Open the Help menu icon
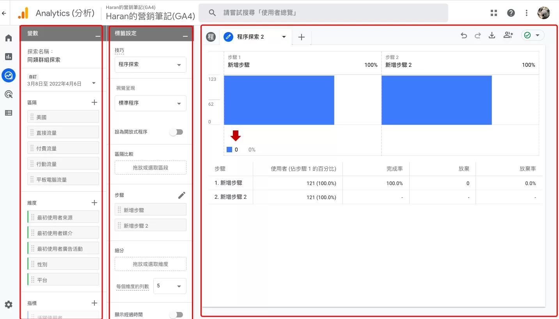 point(511,13)
